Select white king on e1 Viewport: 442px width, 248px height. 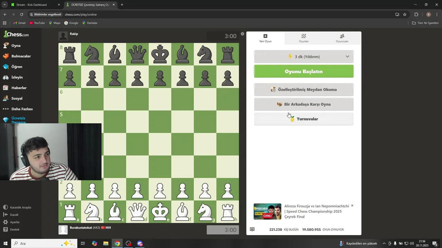click(x=160, y=212)
